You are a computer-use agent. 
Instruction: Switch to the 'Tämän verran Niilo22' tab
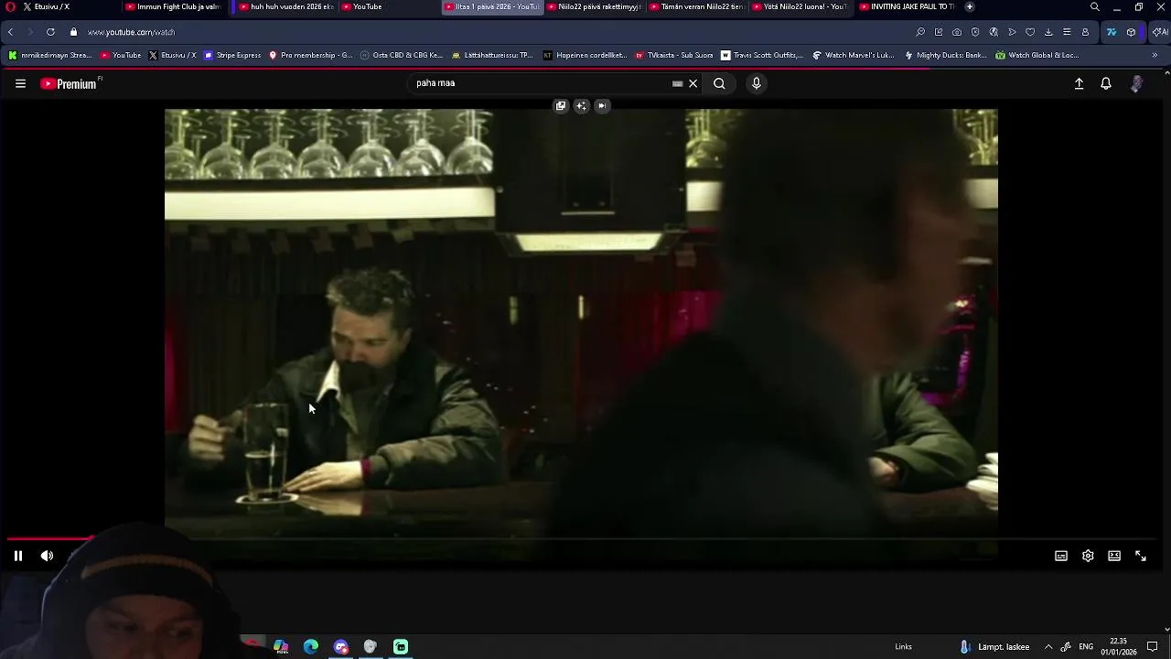coord(697,6)
